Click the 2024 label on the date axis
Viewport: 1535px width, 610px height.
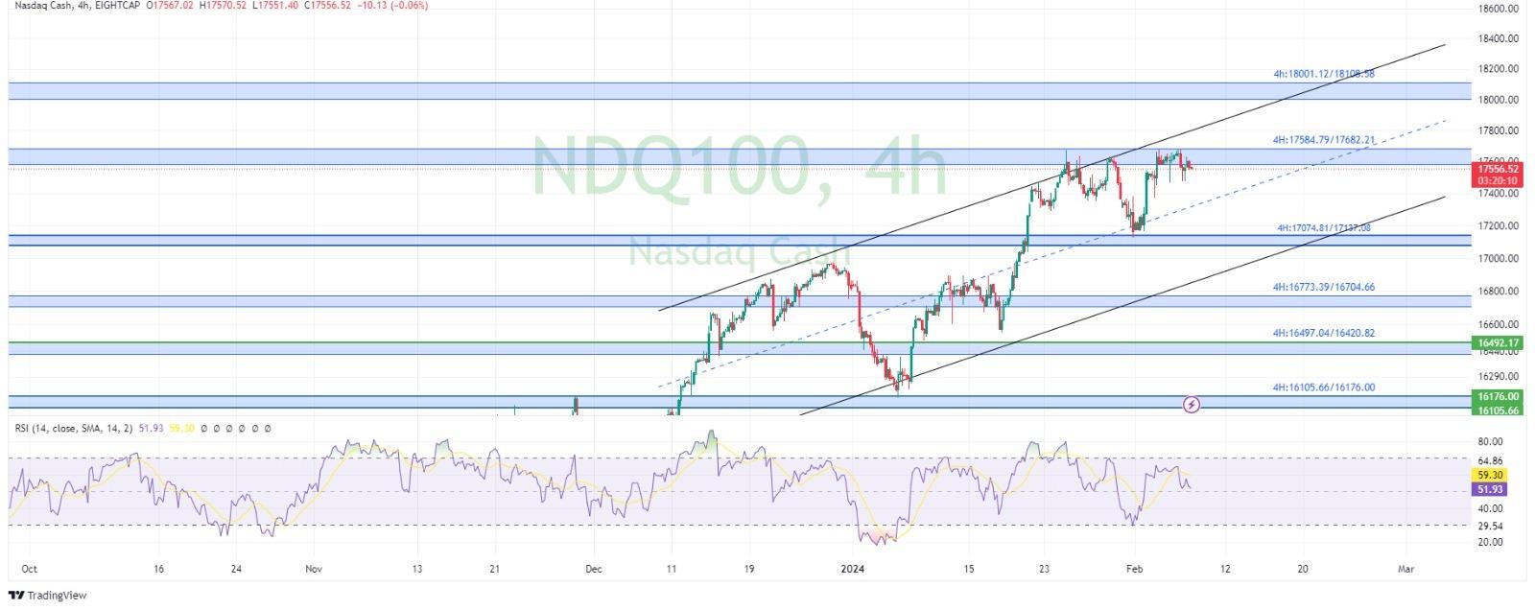[x=852, y=569]
